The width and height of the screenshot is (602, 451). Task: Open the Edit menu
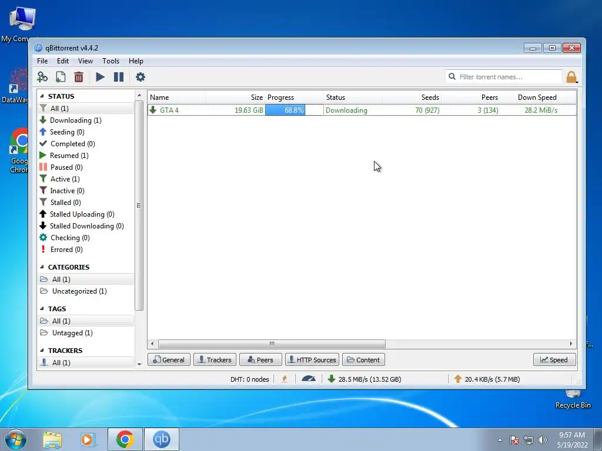point(62,61)
